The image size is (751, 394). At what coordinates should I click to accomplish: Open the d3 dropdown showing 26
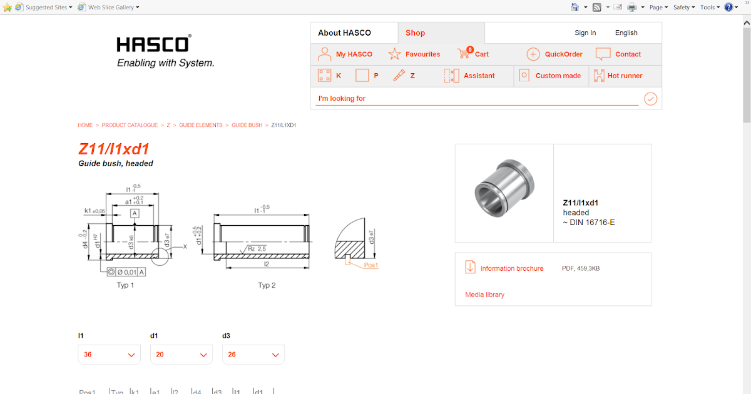pos(253,354)
